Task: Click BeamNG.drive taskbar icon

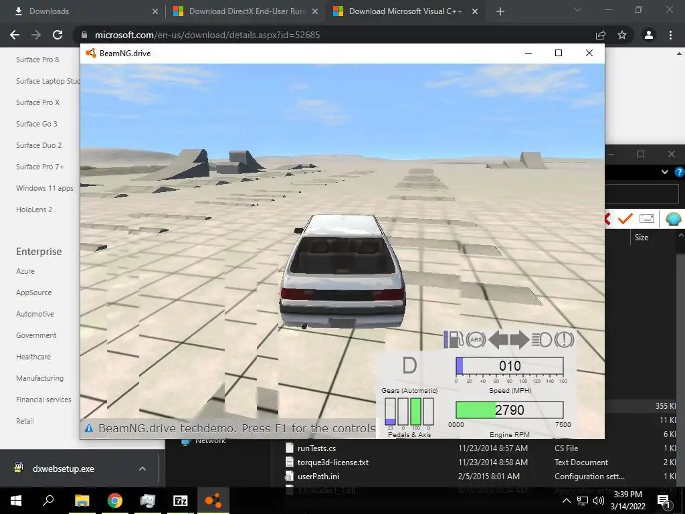Action: coord(213,501)
